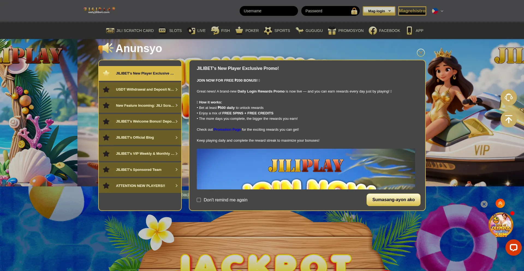This screenshot has height=271, width=524.
Task: Open customer service headset button
Action: tap(509, 97)
